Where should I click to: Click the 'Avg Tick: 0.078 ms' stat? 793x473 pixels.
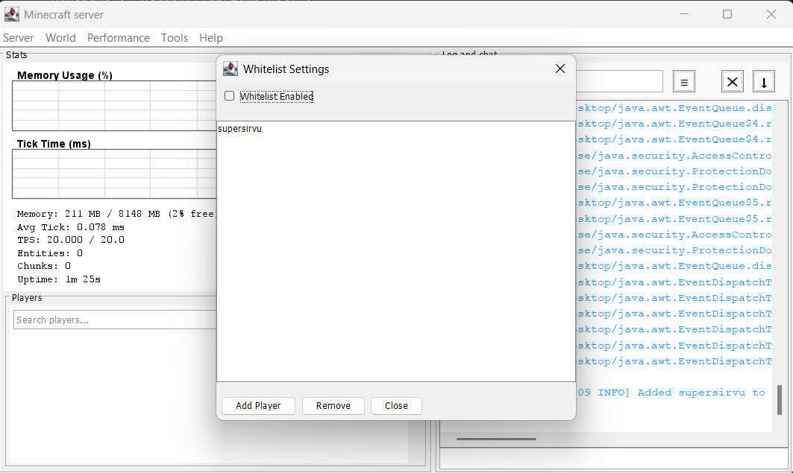(71, 227)
